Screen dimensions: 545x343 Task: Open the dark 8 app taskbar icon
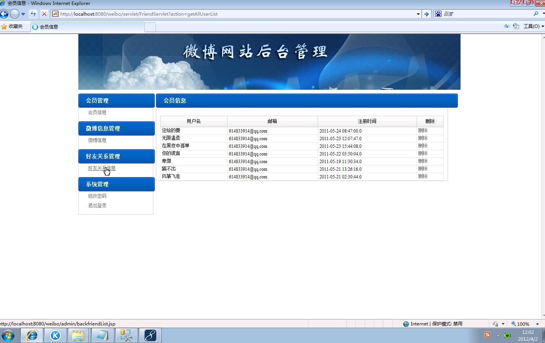150,336
